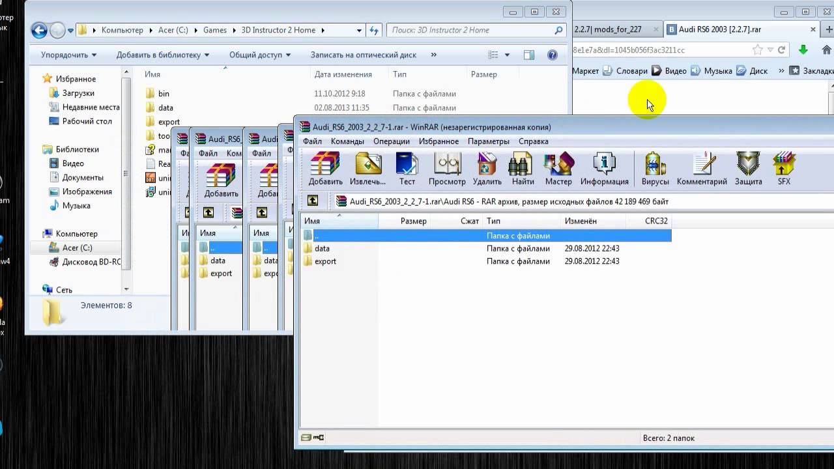
Task: Click the Explorer search field
Action: [476, 30]
